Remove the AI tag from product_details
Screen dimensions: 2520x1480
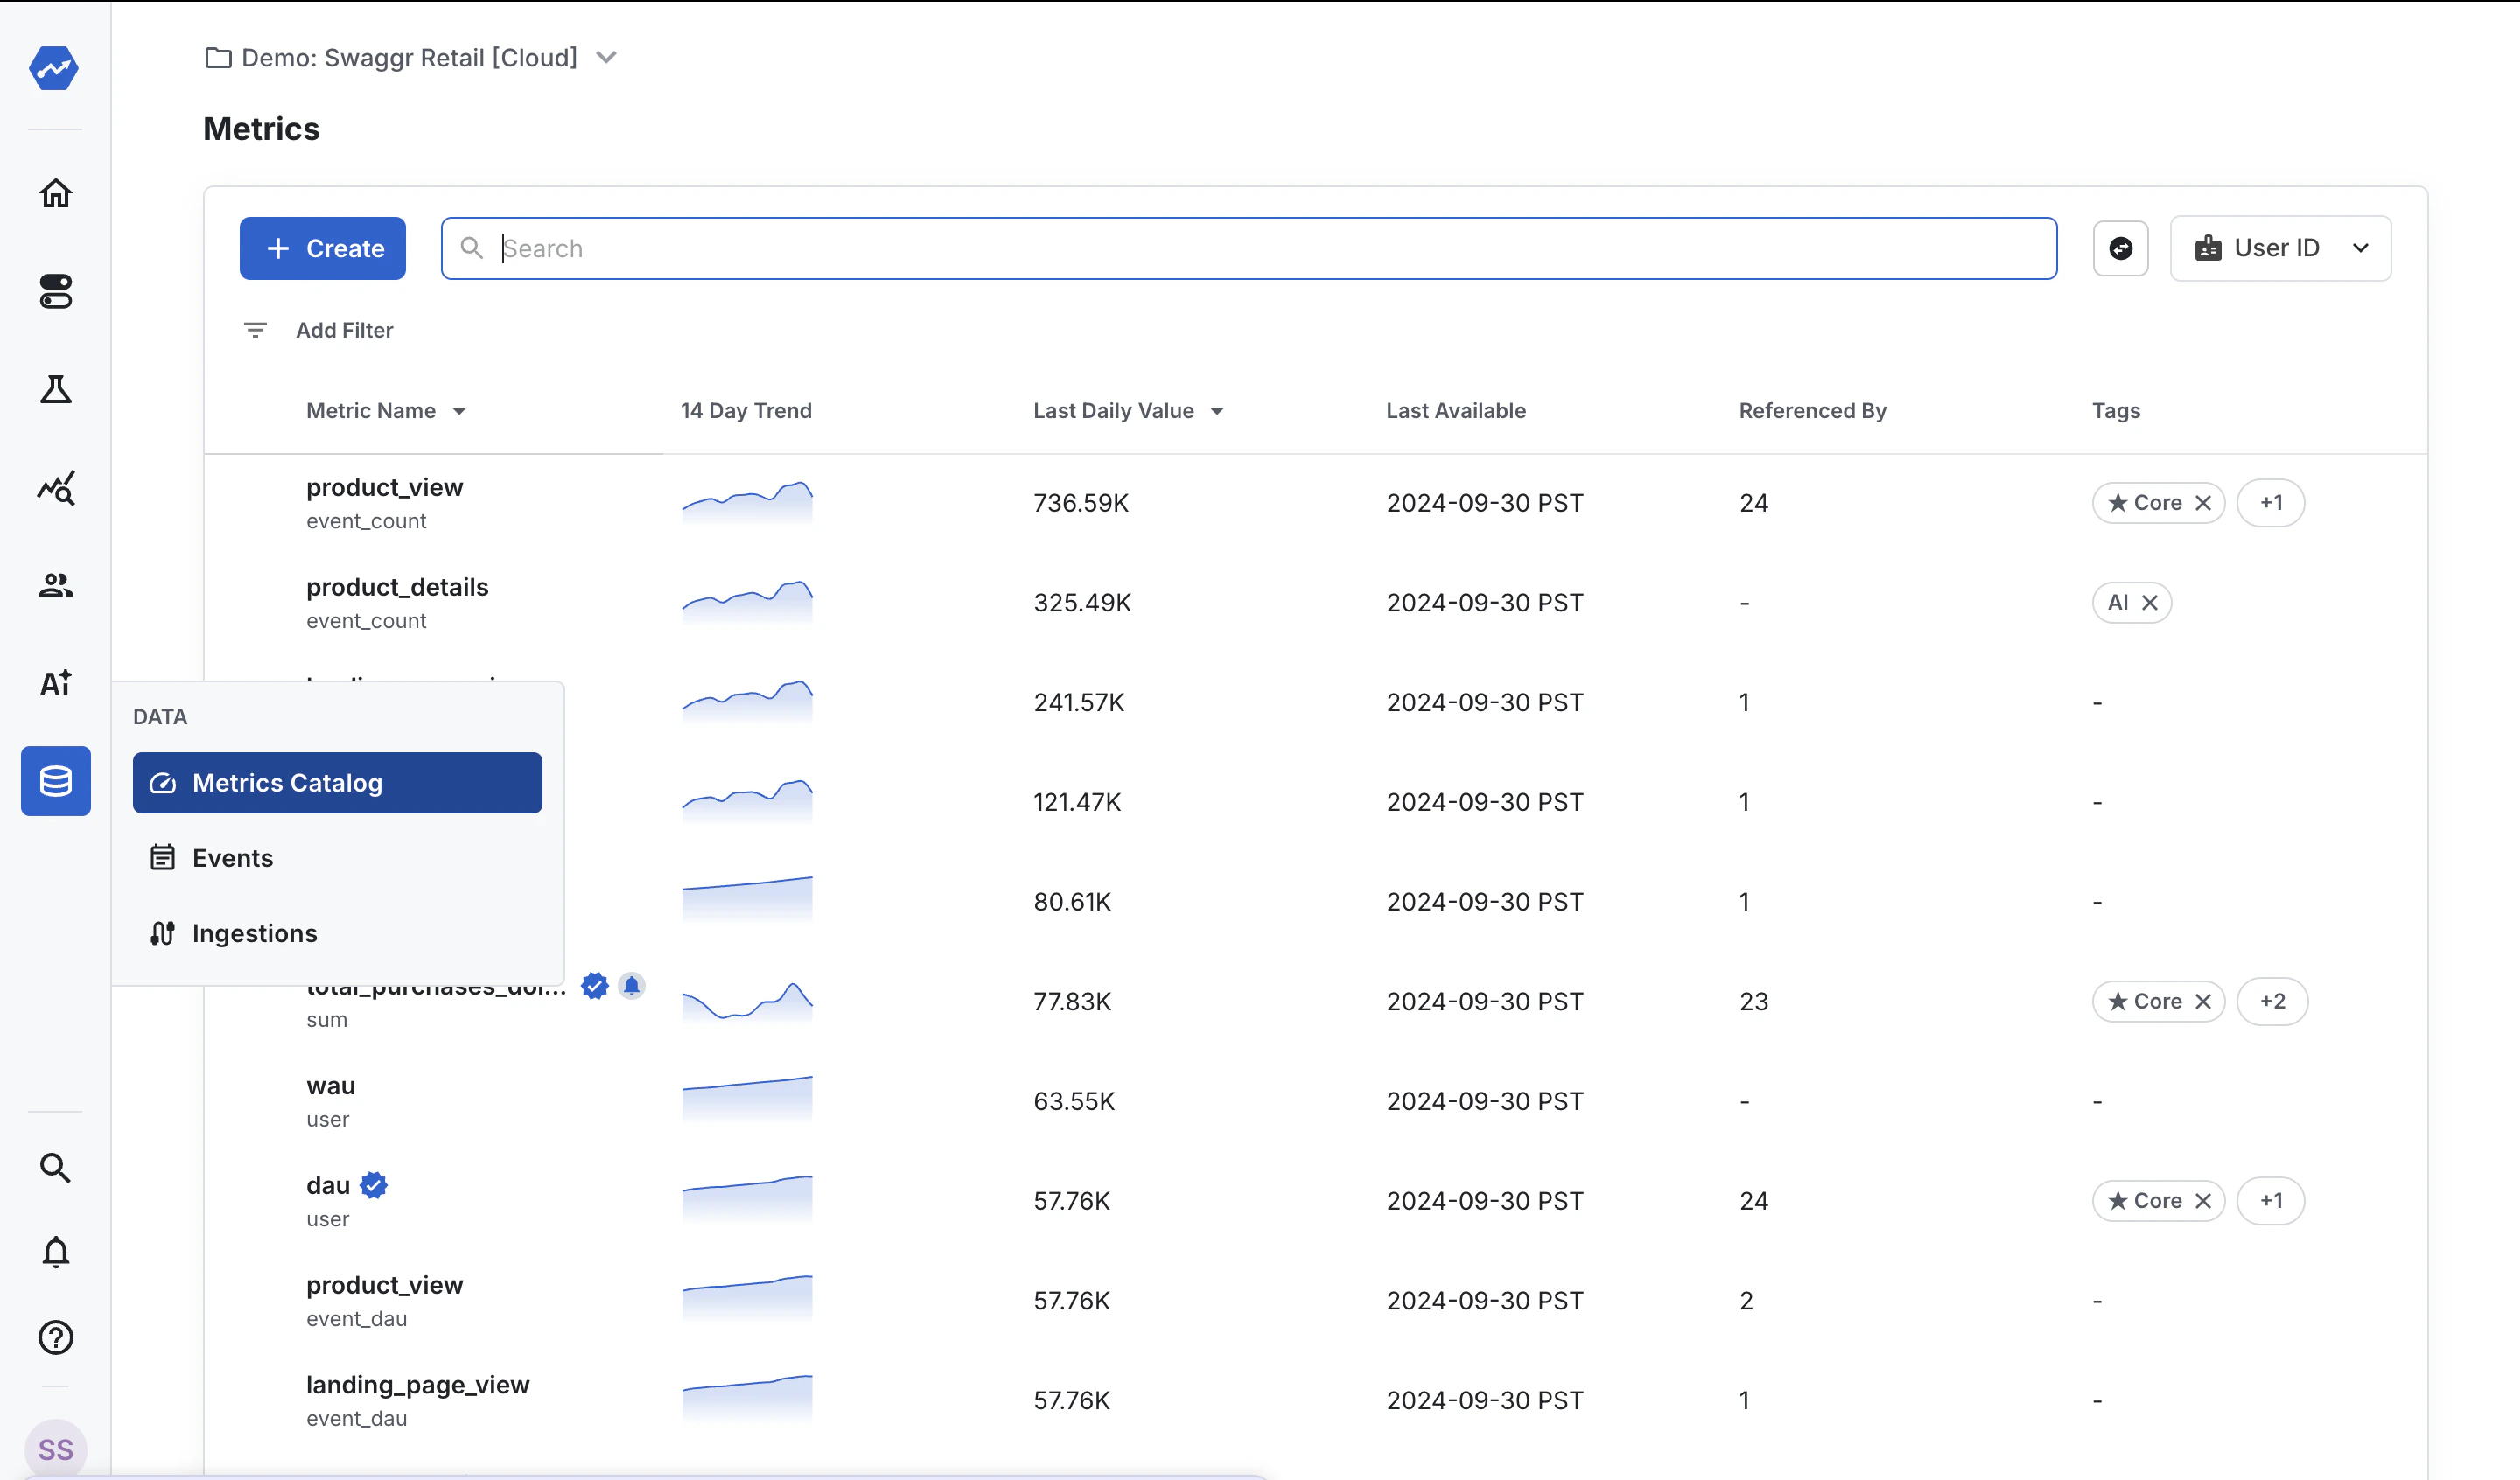point(2150,603)
